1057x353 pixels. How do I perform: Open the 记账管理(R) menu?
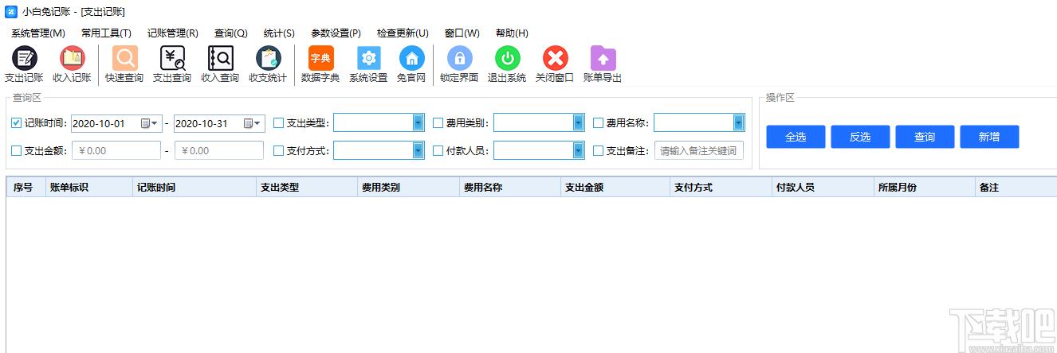point(173,33)
